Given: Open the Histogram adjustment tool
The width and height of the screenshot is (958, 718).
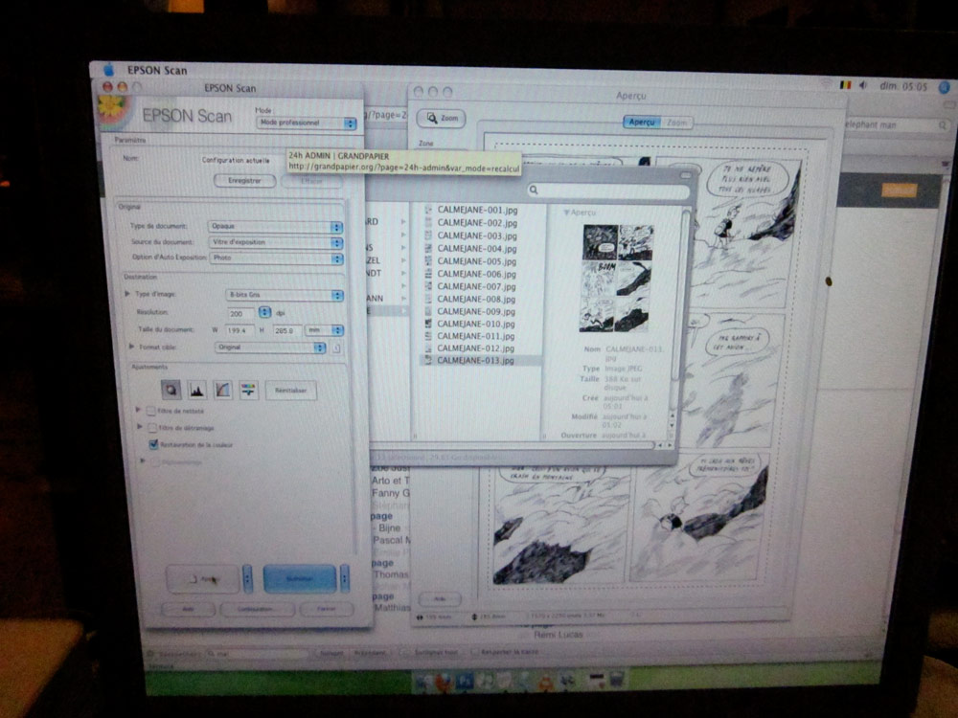Looking at the screenshot, I should click(197, 390).
